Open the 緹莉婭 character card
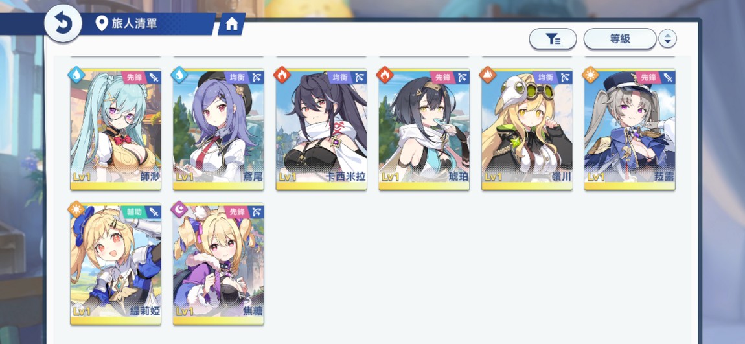745x344 pixels. (x=116, y=264)
